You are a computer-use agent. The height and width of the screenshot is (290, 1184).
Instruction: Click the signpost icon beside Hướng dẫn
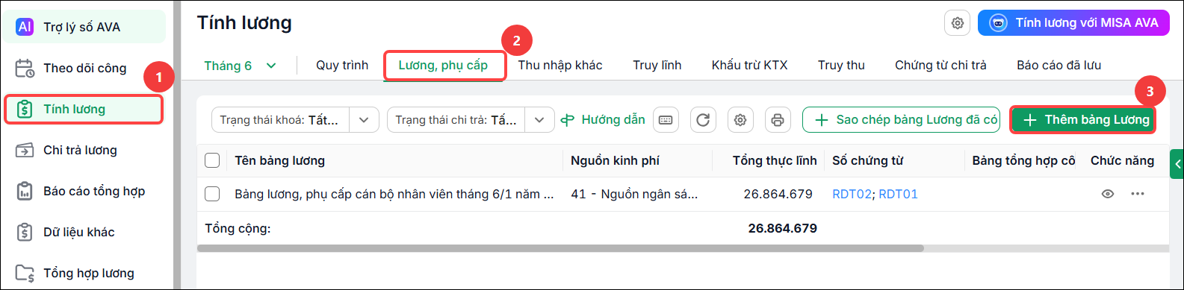(x=568, y=120)
